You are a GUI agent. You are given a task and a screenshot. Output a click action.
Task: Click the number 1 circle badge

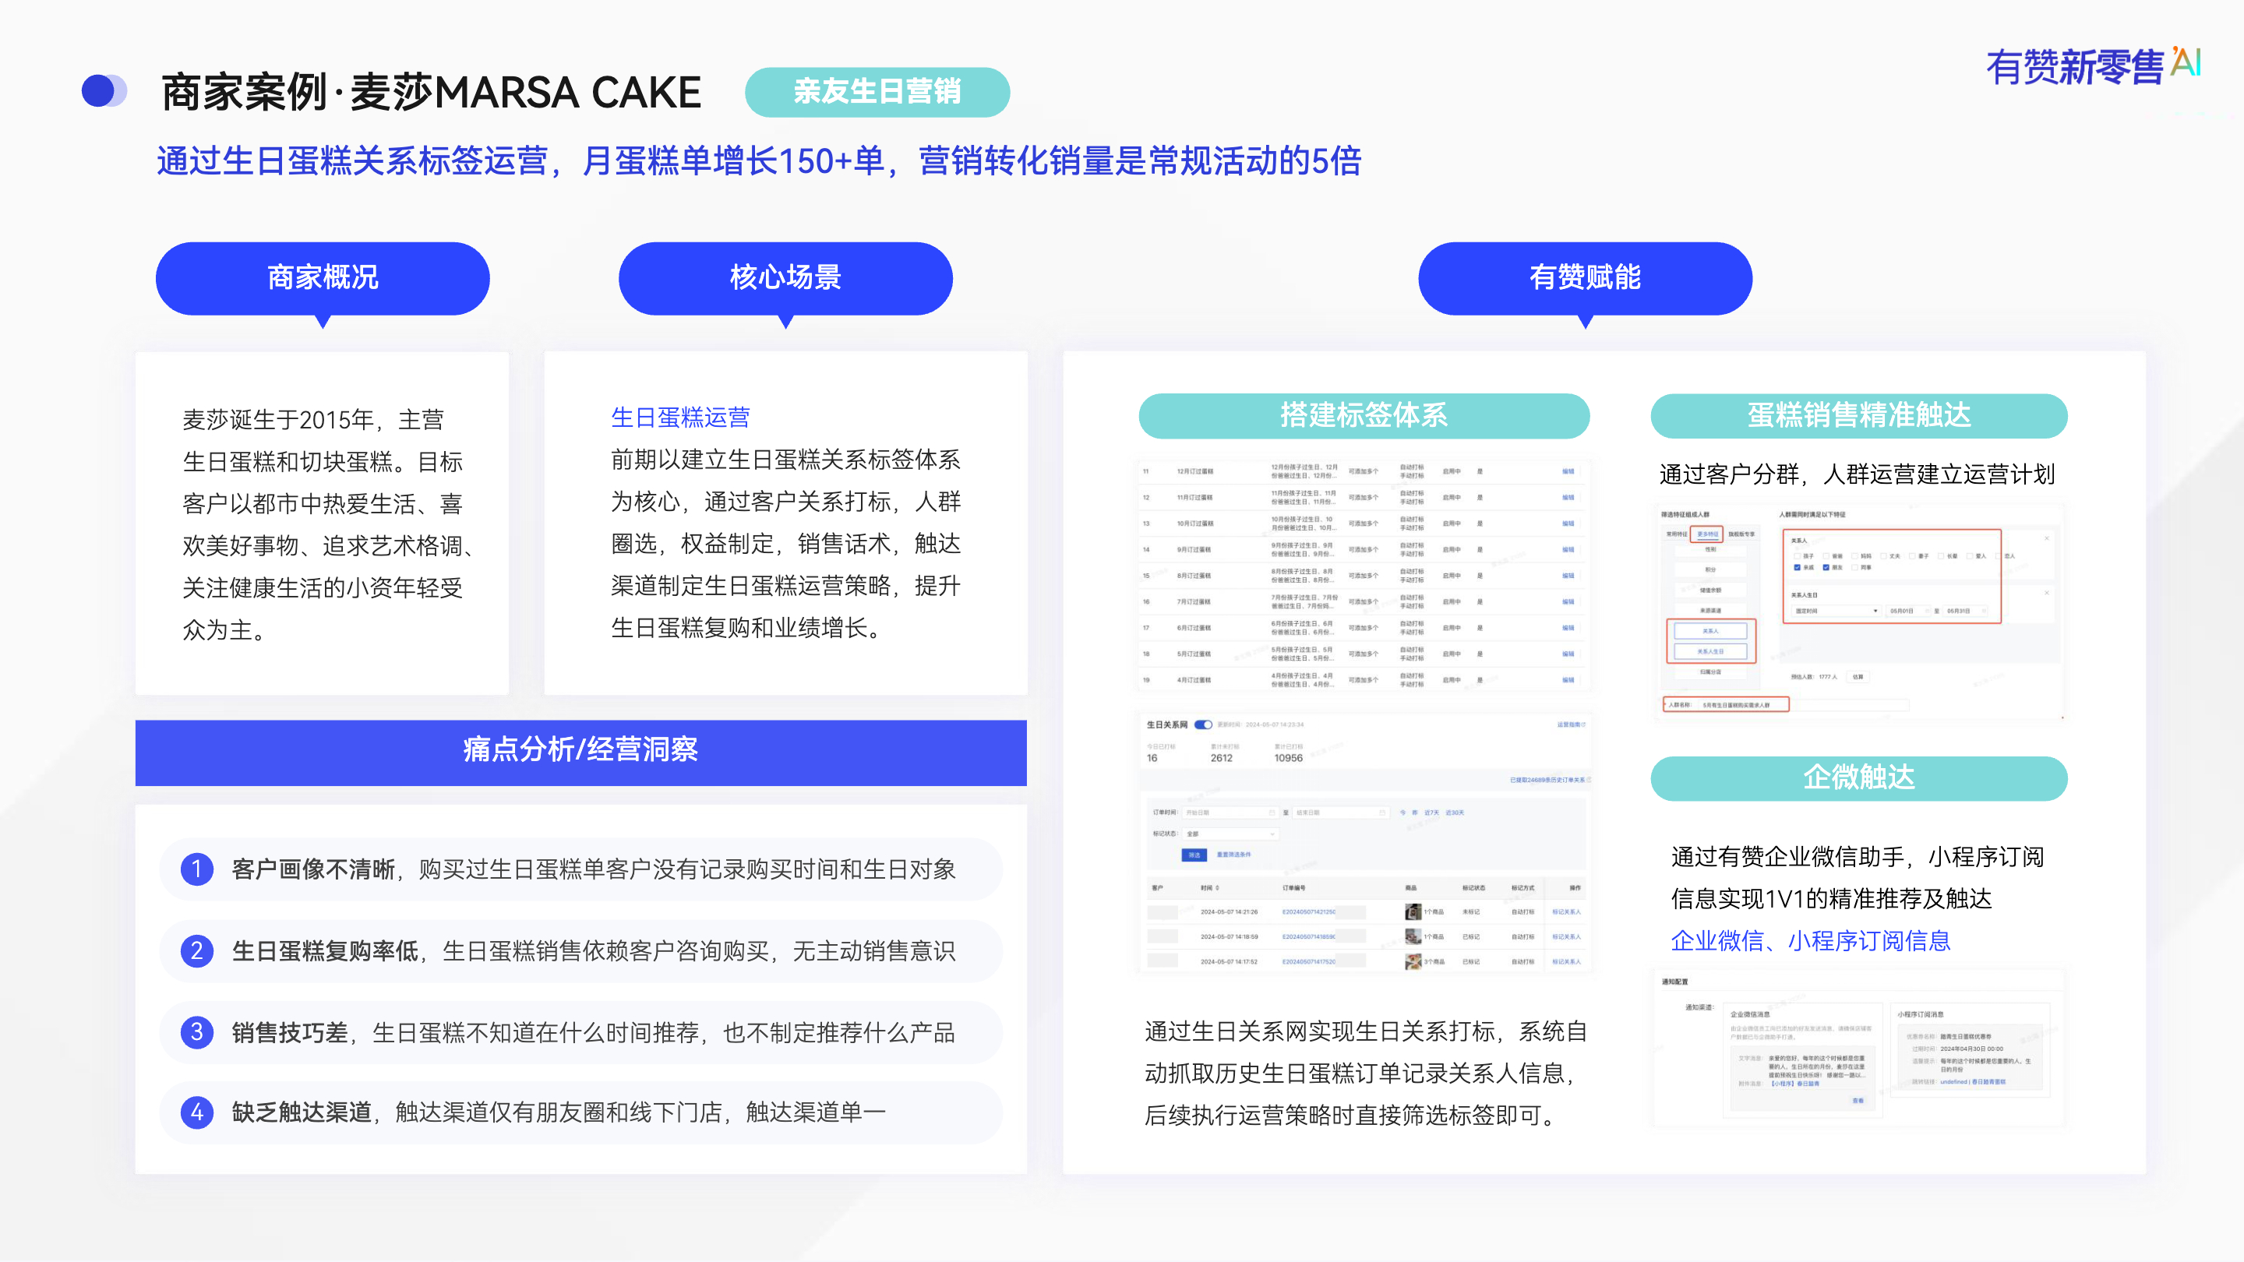(197, 869)
